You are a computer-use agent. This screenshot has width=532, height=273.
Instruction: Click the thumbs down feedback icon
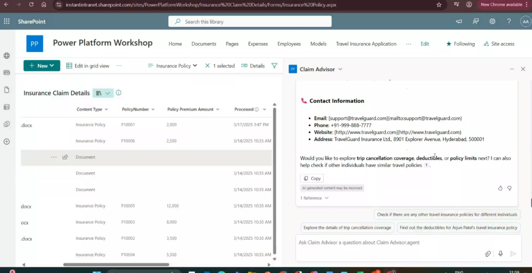tap(509, 188)
